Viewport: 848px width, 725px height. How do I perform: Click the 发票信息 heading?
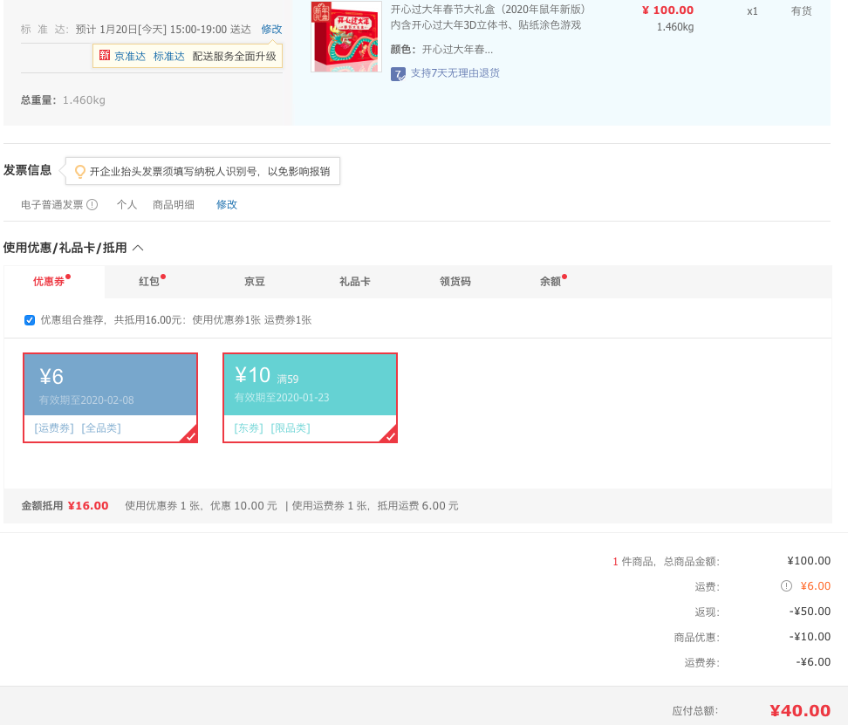point(27,170)
